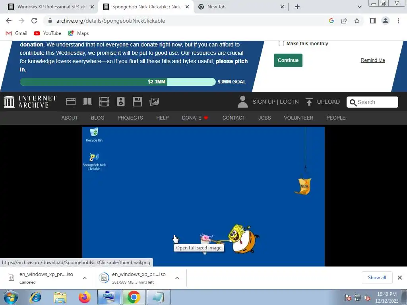Open the HELP menu item
Screen dimensions: 407x305
(162, 118)
